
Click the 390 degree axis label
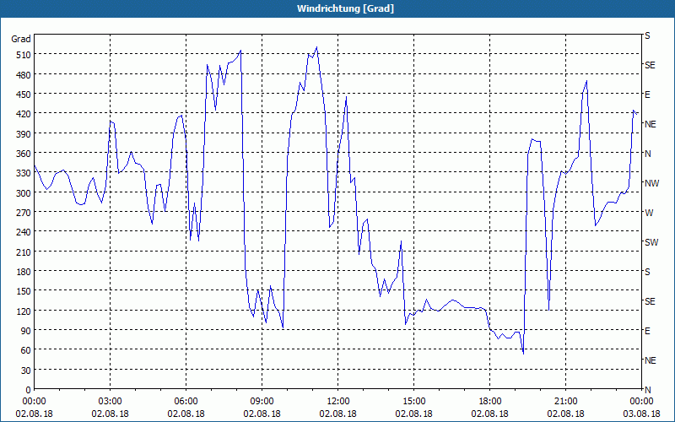click(24, 133)
